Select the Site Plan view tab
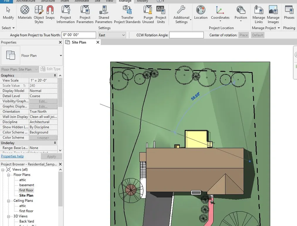Screen dimensions: 297x226 (79, 42)
